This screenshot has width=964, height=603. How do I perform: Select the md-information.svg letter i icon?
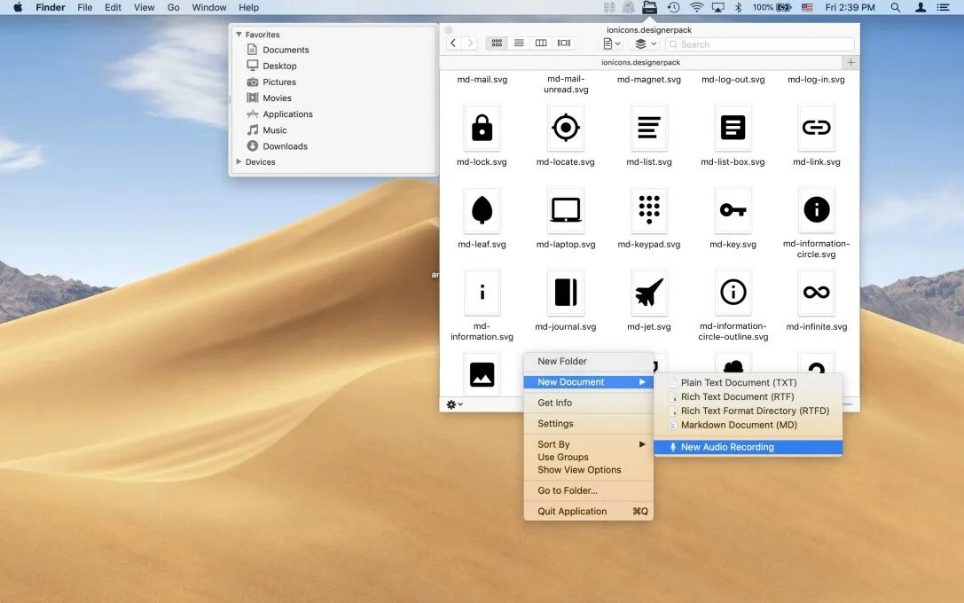click(x=482, y=293)
